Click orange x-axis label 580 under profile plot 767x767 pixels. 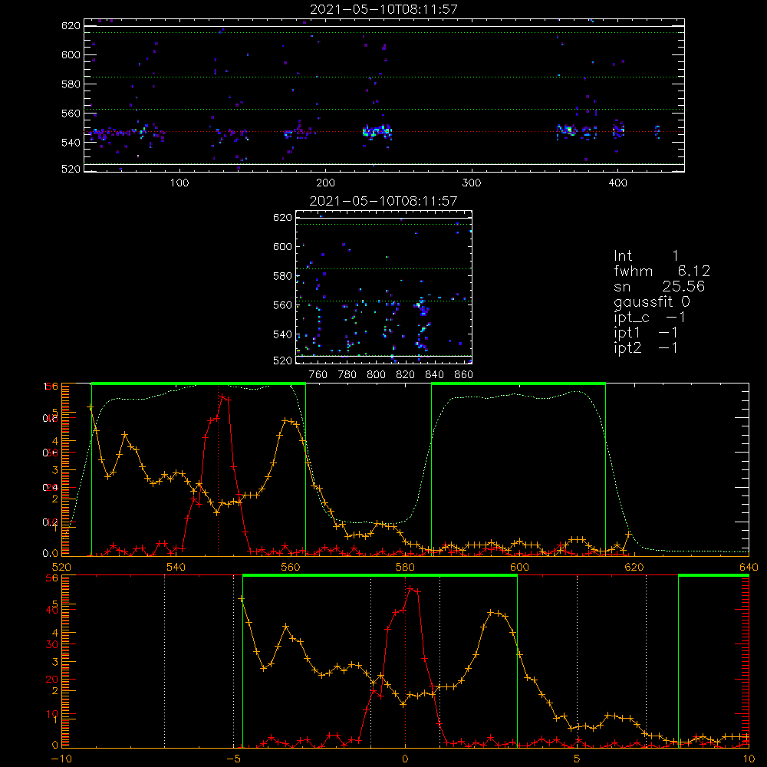405,568
